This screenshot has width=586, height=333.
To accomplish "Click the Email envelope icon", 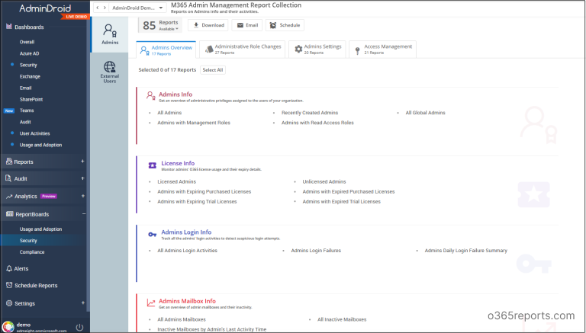I will (x=240, y=25).
